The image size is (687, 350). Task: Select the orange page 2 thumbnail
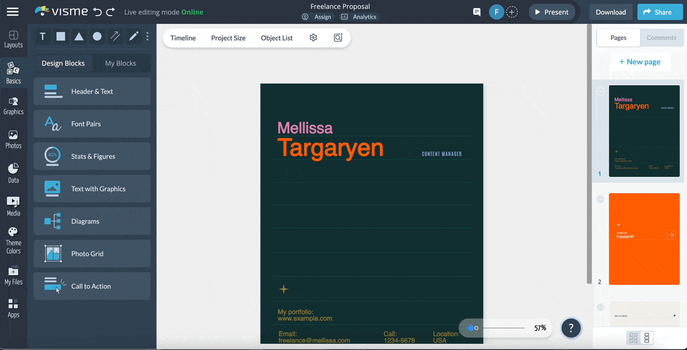click(x=644, y=239)
